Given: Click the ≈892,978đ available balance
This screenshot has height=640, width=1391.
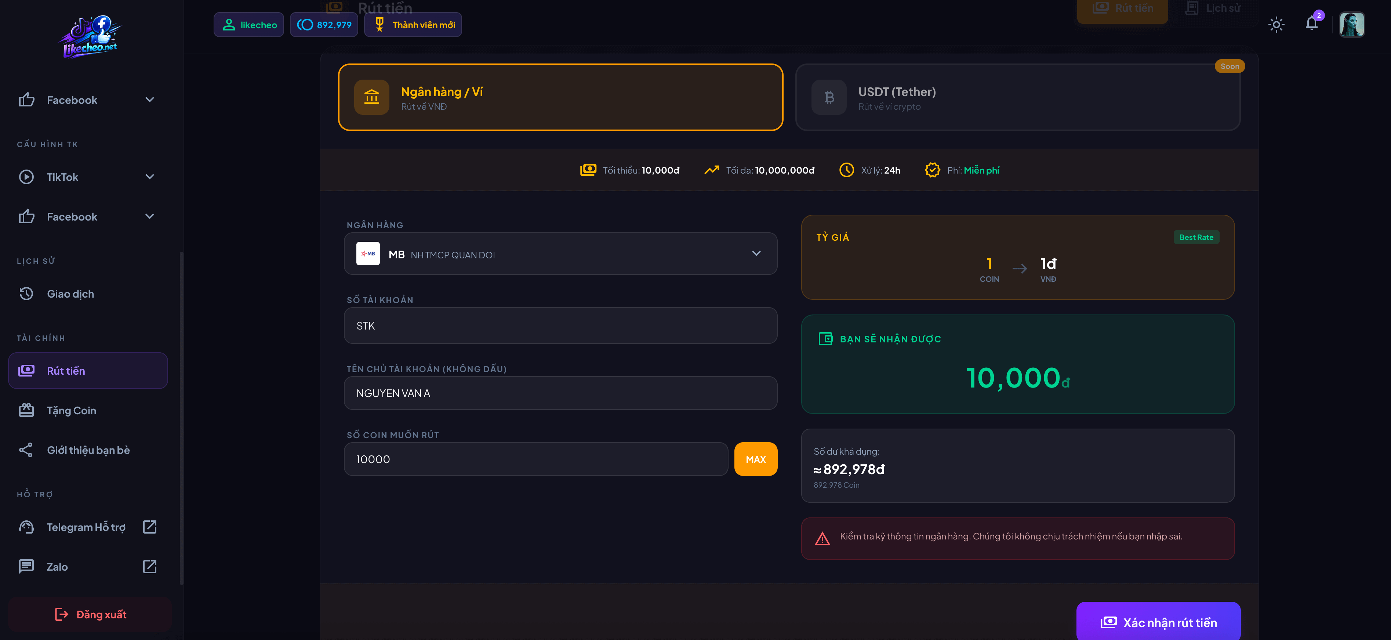Looking at the screenshot, I should point(849,470).
